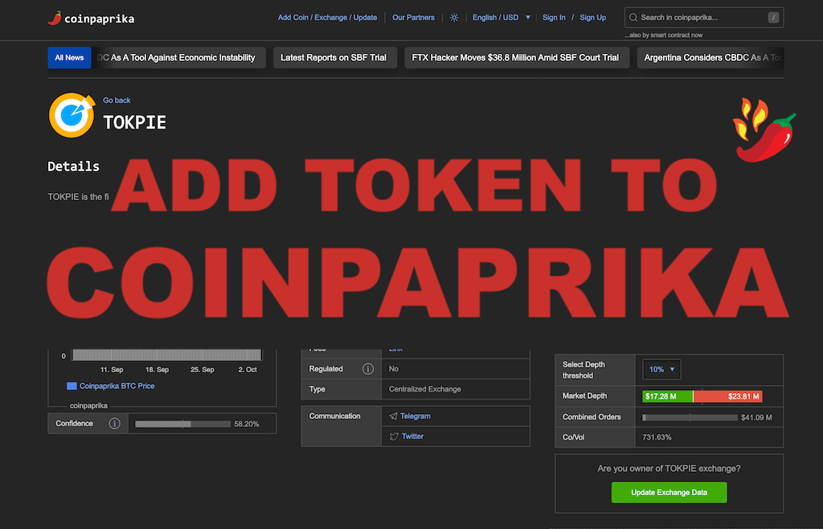Click the BTC price chart bars
The image size is (823, 529).
point(166,355)
